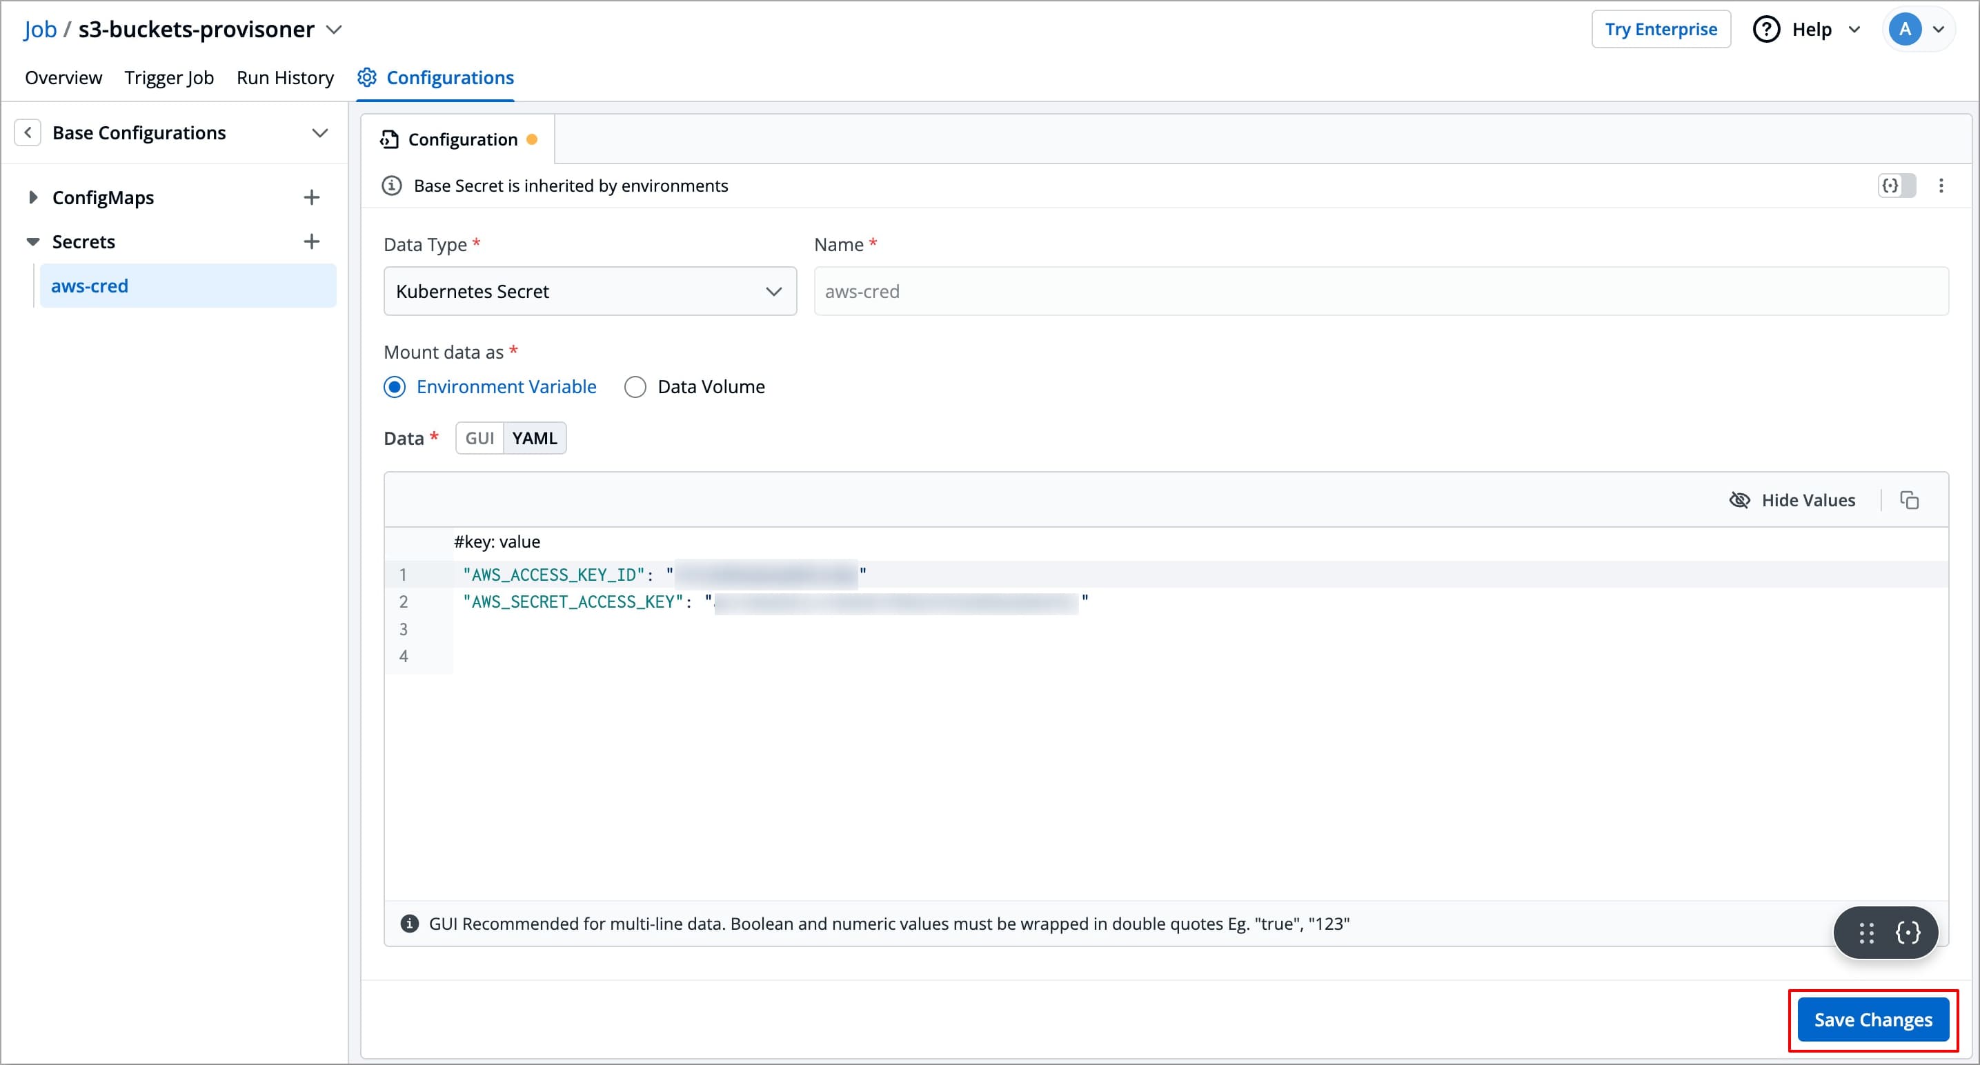
Task: Click the Save Changes button
Action: (1872, 1019)
